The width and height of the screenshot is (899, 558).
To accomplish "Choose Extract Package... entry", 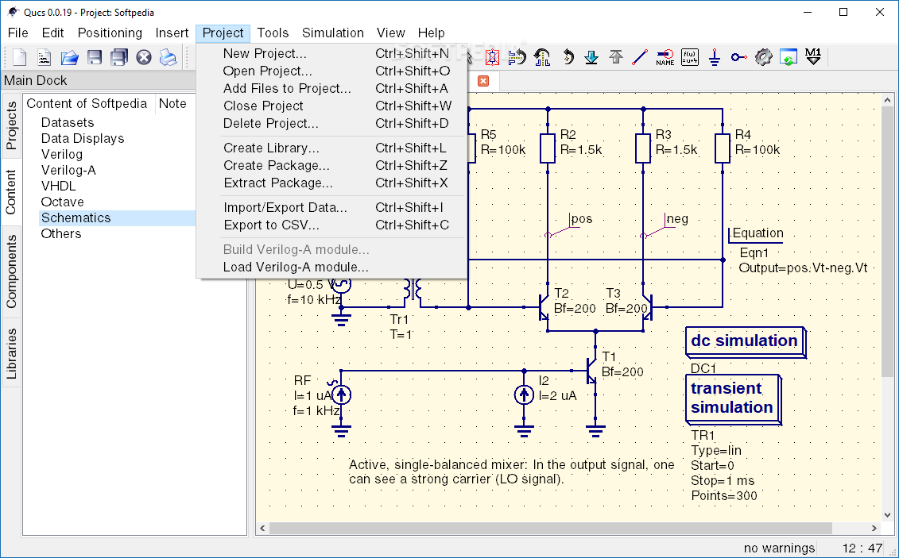I will (x=331, y=183).
